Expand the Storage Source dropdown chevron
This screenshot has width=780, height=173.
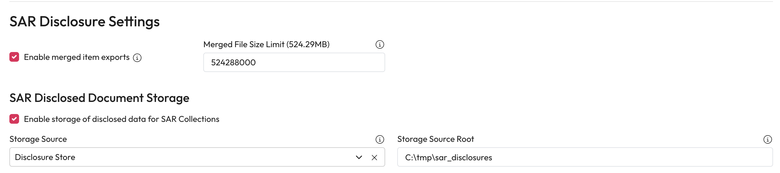(359, 158)
